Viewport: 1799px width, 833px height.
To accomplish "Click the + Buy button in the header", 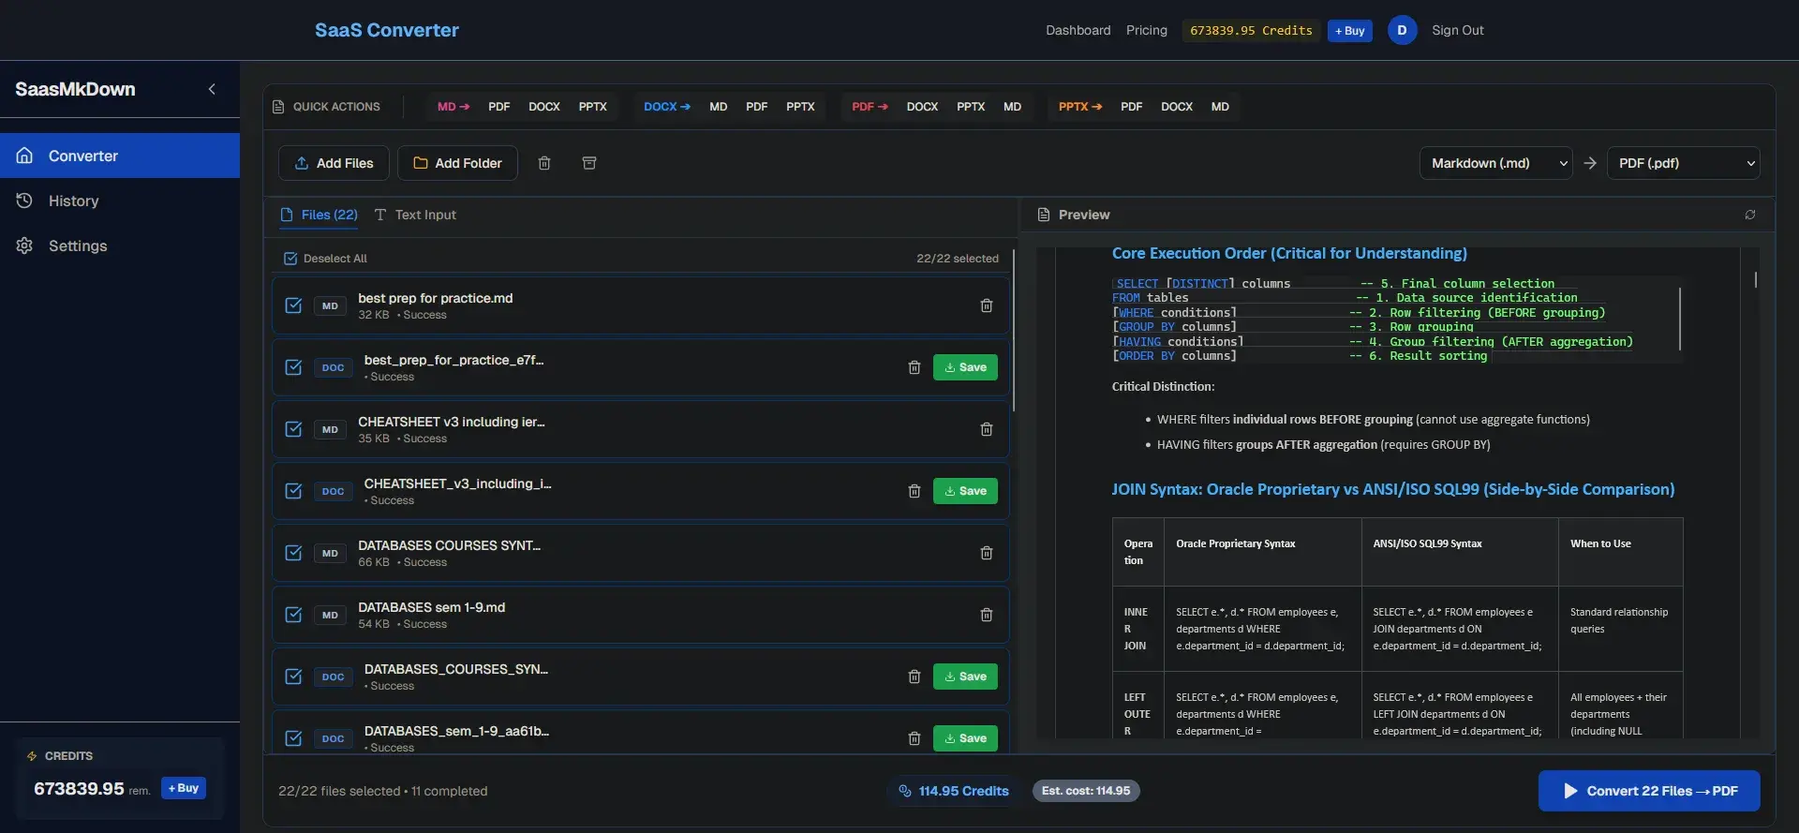I will 1350,31.
